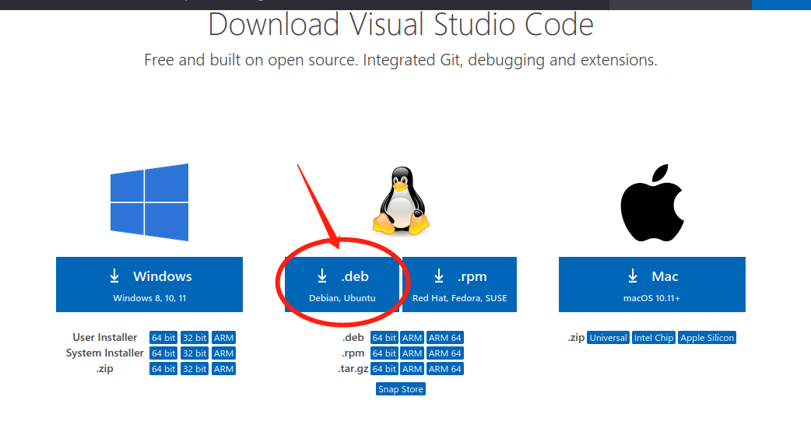The image size is (811, 425).
Task: Select User Installer 32 bit download
Action: 195,338
